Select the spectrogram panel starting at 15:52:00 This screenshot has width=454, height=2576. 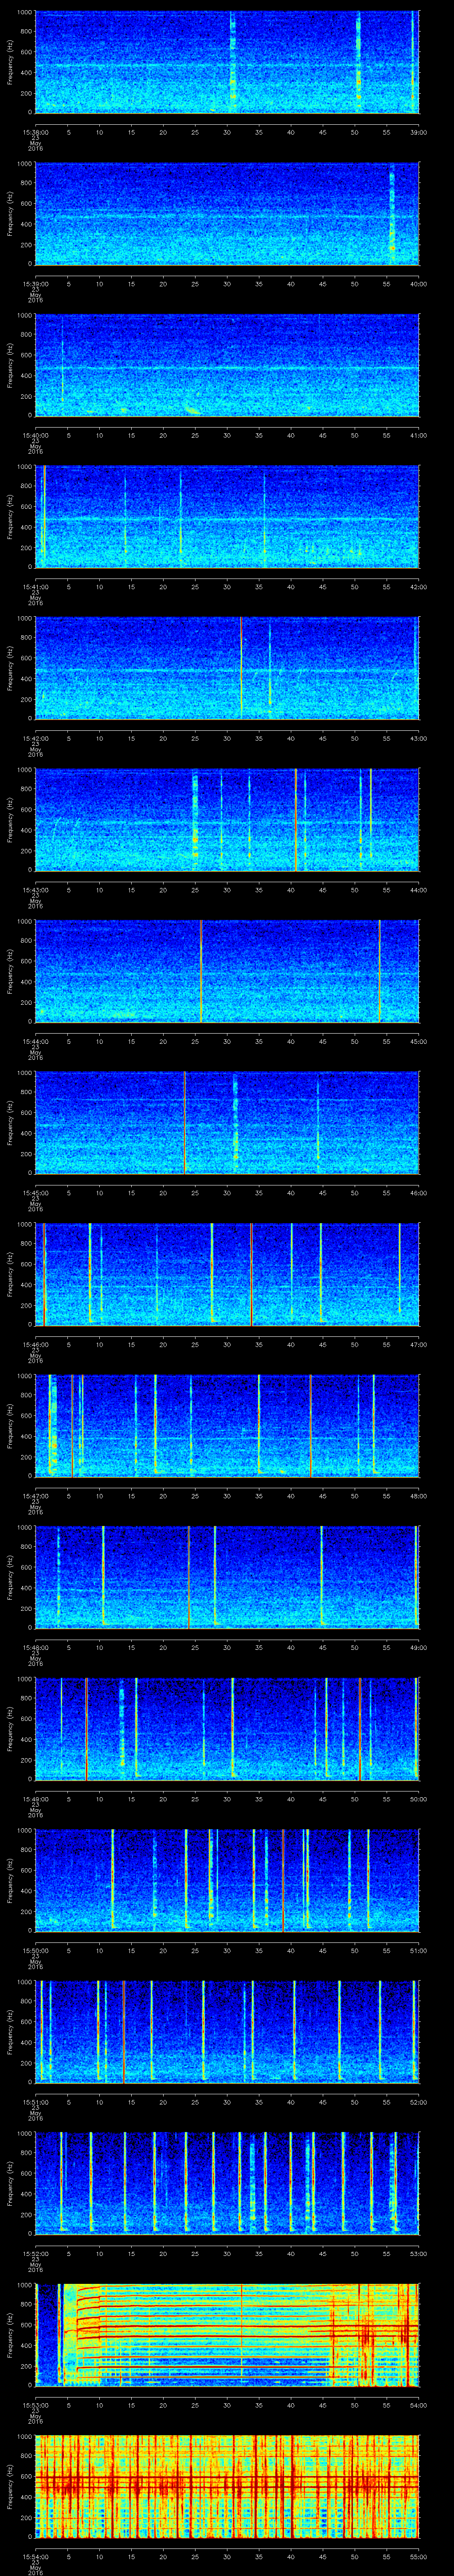(x=227, y=2183)
